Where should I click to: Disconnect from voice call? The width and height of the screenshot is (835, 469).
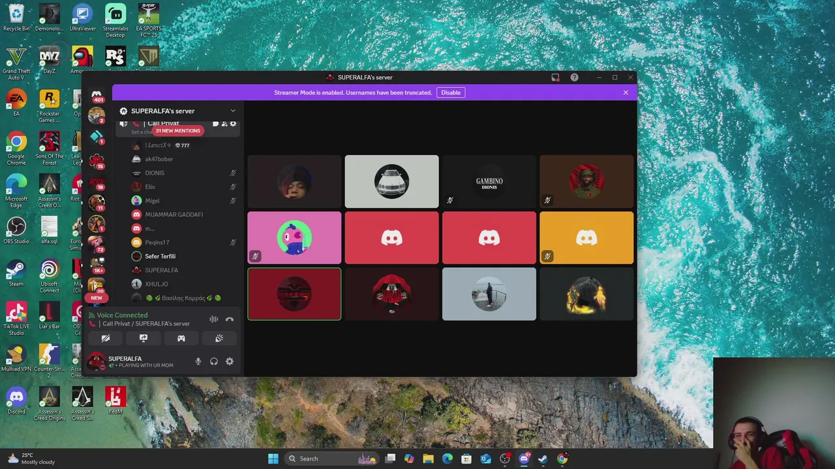coord(230,319)
